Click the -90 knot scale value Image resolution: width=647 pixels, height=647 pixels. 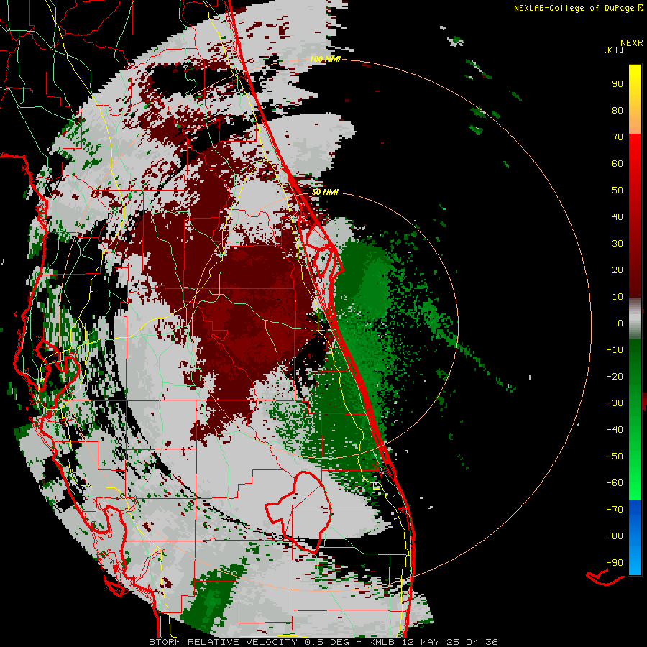pyautogui.click(x=615, y=563)
